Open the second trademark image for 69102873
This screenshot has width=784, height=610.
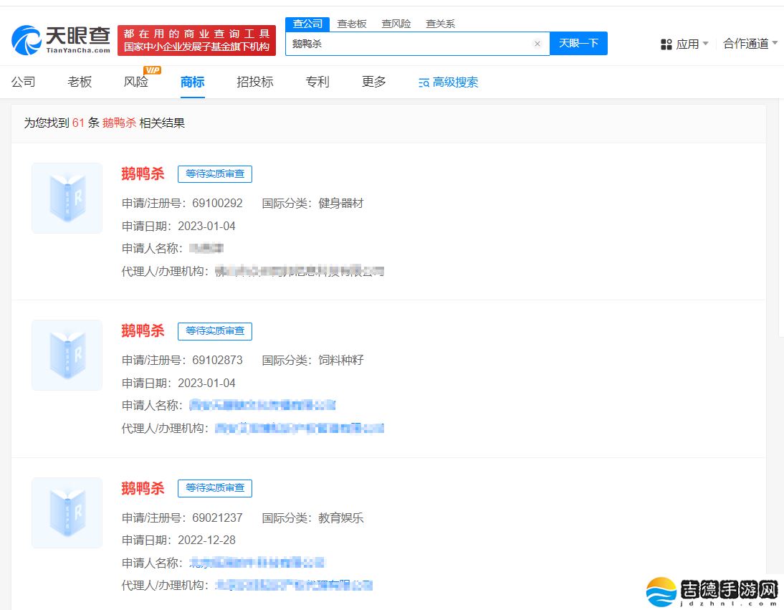tap(67, 355)
